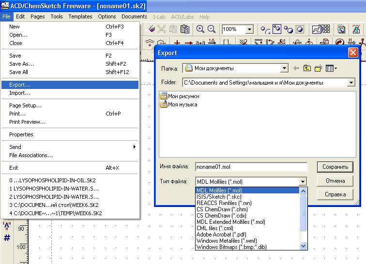The width and height of the screenshot is (366, 264).
Task: Click the Zoom Out magnifier icon
Action: [212, 29]
